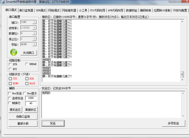Click the receive area vertical scrollbar thumb

(182, 74)
